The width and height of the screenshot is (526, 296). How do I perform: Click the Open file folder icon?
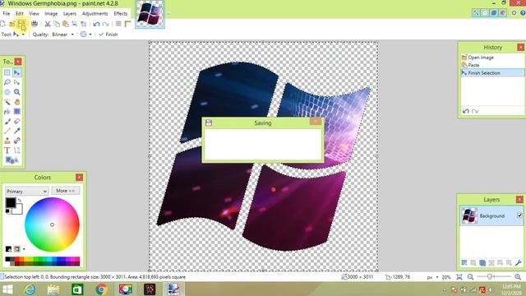tap(12, 24)
